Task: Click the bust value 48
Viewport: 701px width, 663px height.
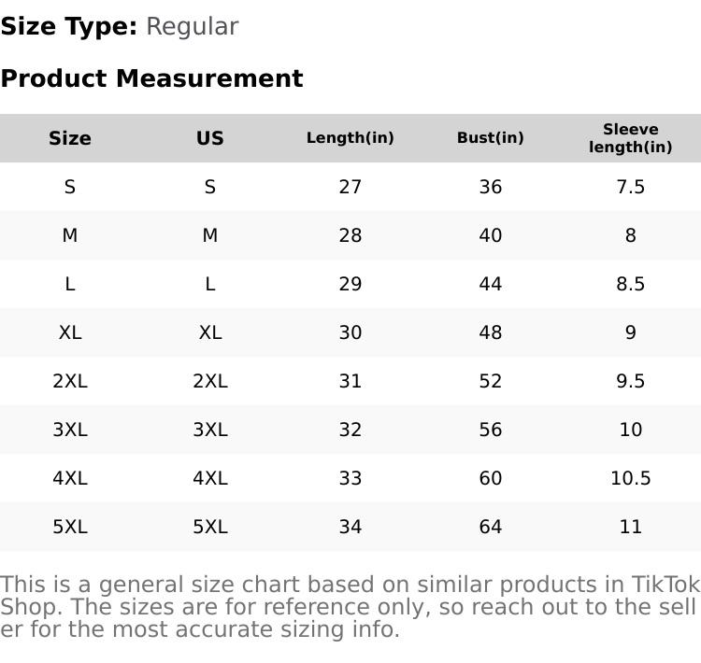Action: (491, 332)
